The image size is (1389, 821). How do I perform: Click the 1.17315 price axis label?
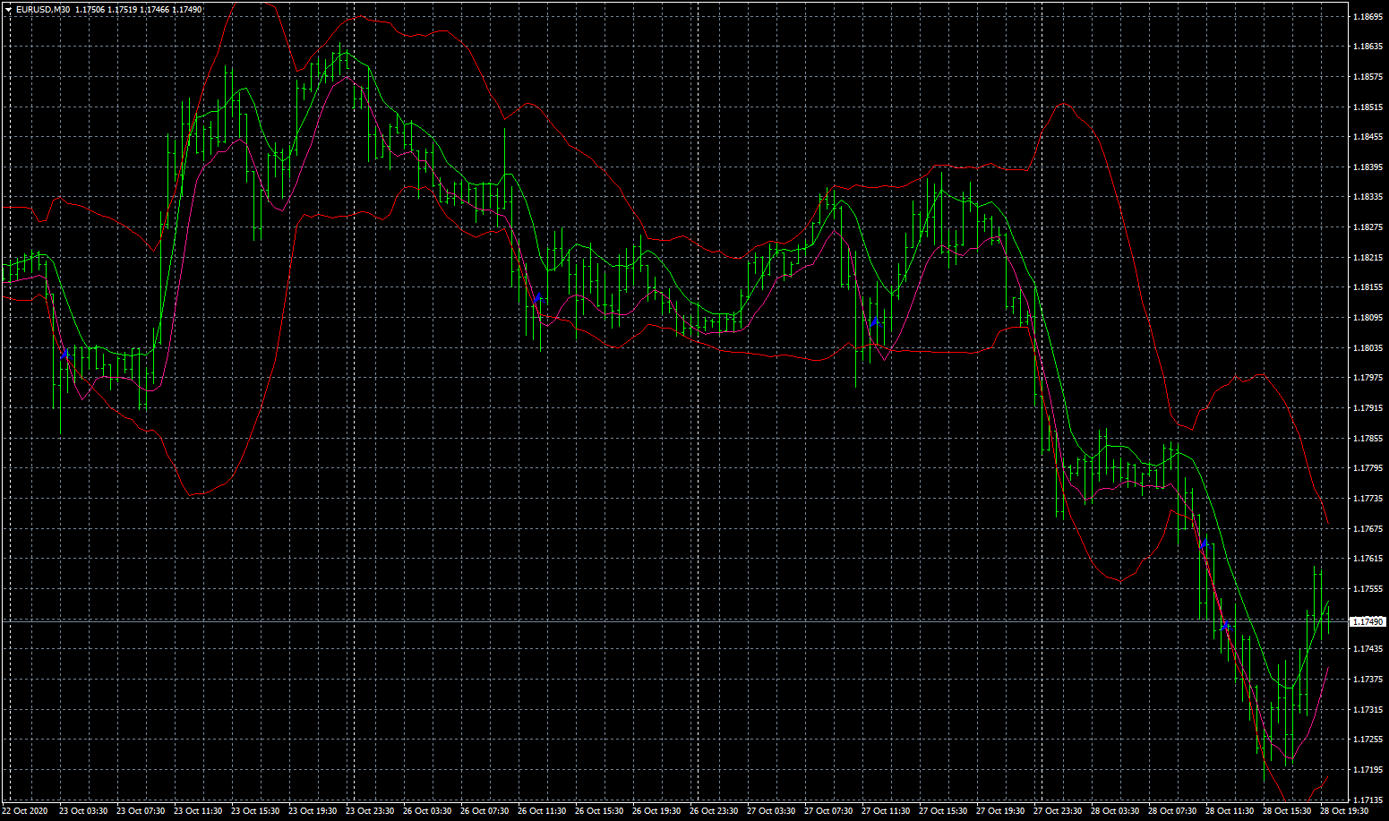click(1368, 710)
